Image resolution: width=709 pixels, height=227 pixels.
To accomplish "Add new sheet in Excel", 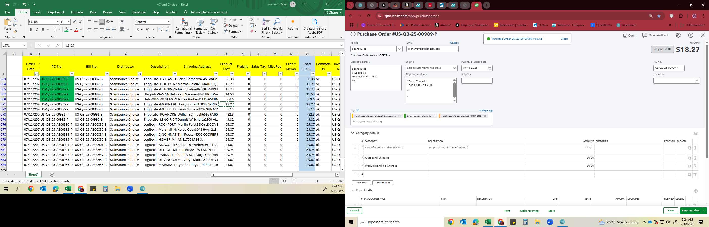I will [x=52, y=175].
